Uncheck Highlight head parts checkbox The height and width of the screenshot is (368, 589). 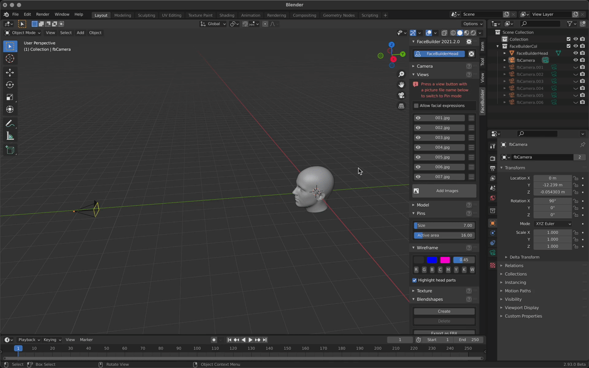coord(415,280)
